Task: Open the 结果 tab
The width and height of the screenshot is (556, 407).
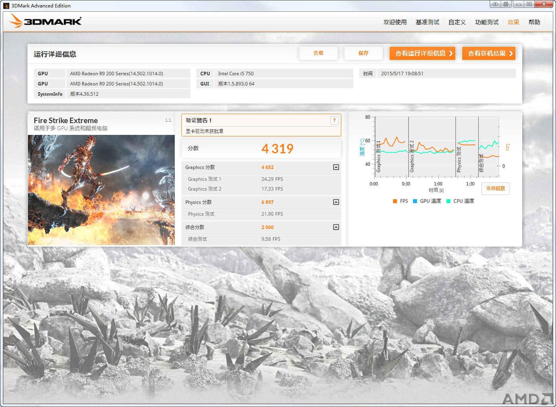Action: [x=514, y=22]
